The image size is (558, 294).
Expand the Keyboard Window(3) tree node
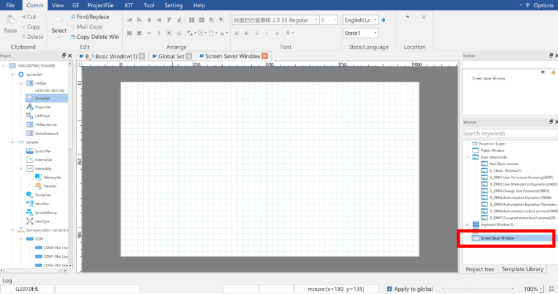coord(467,224)
